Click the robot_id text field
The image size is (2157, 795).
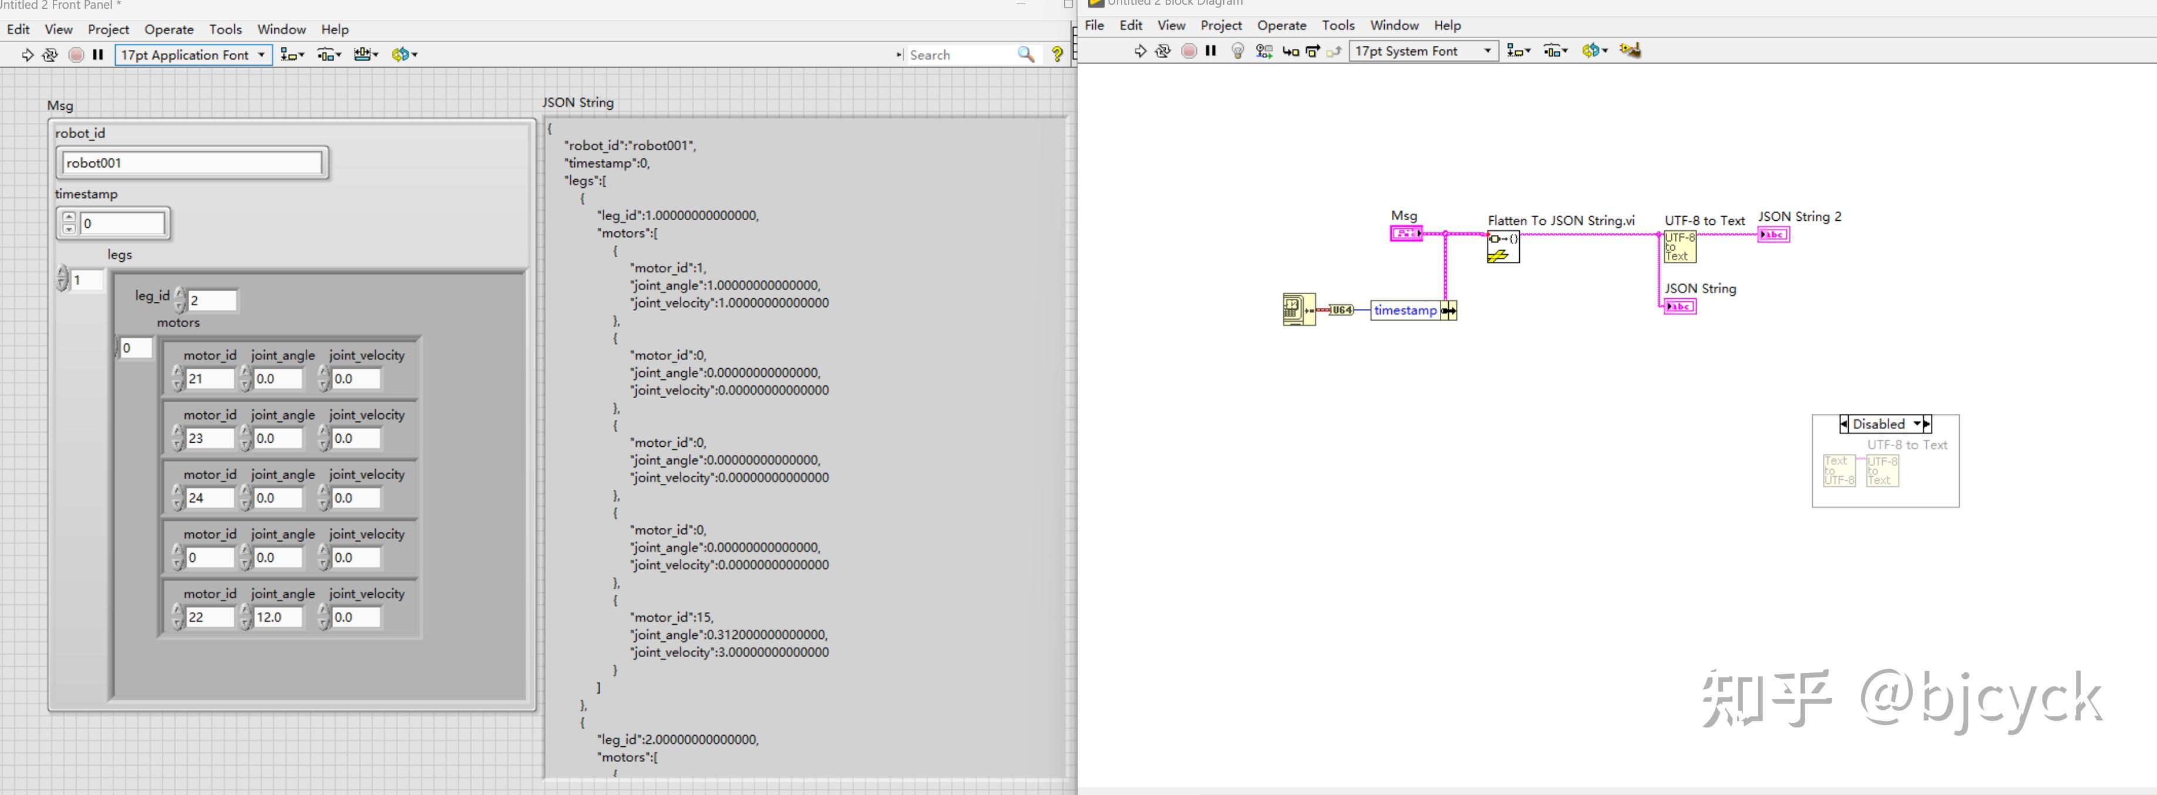192,163
